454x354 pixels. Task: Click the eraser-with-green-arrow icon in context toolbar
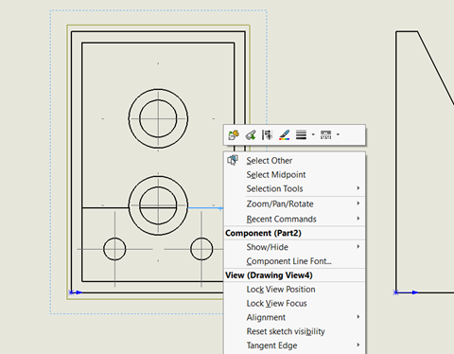click(x=251, y=135)
